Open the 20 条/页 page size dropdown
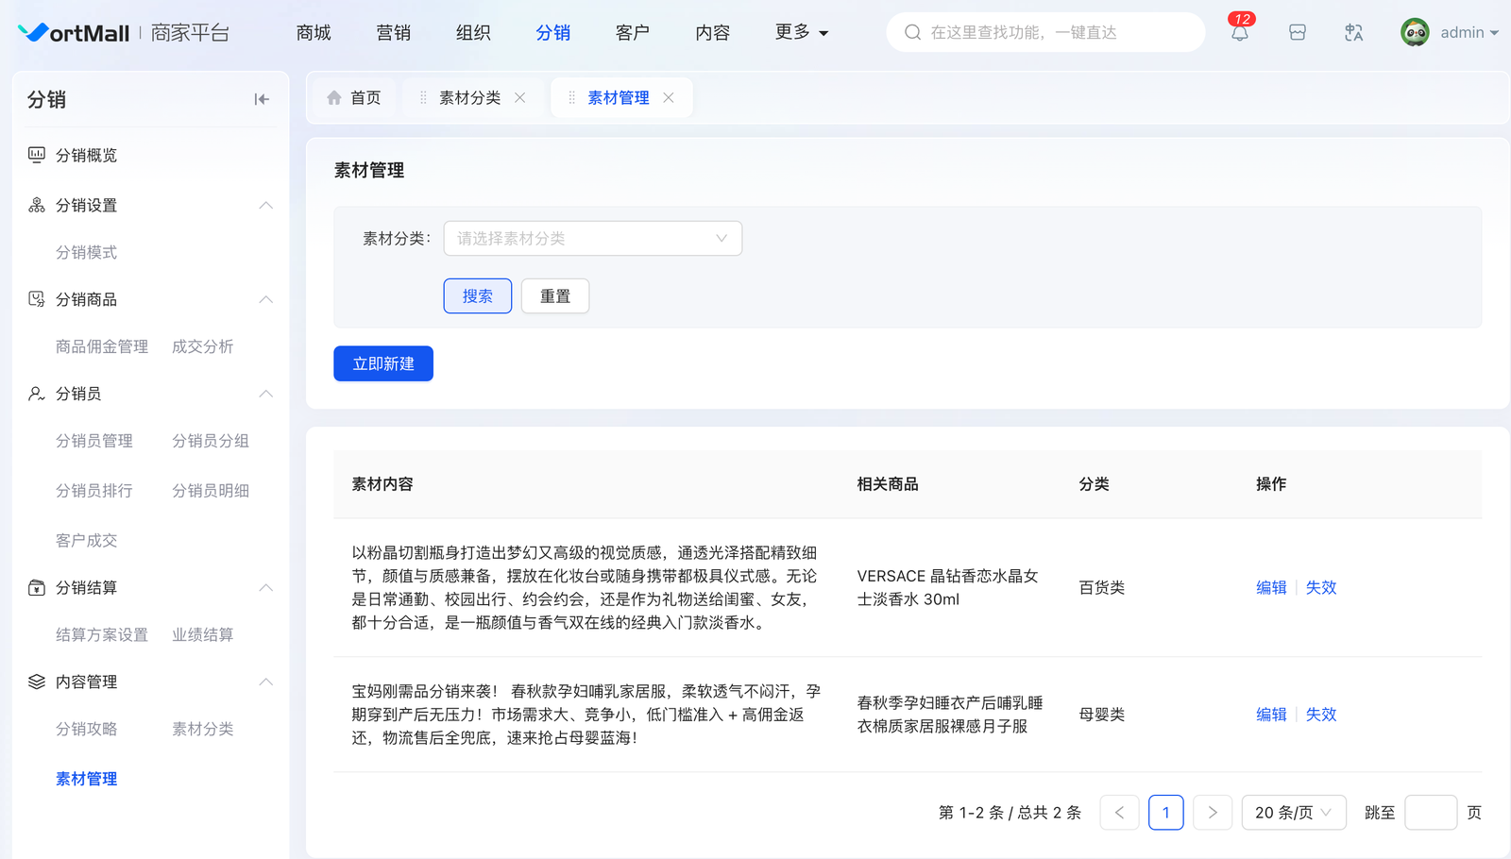Screen dimensions: 1511x859 point(1293,813)
